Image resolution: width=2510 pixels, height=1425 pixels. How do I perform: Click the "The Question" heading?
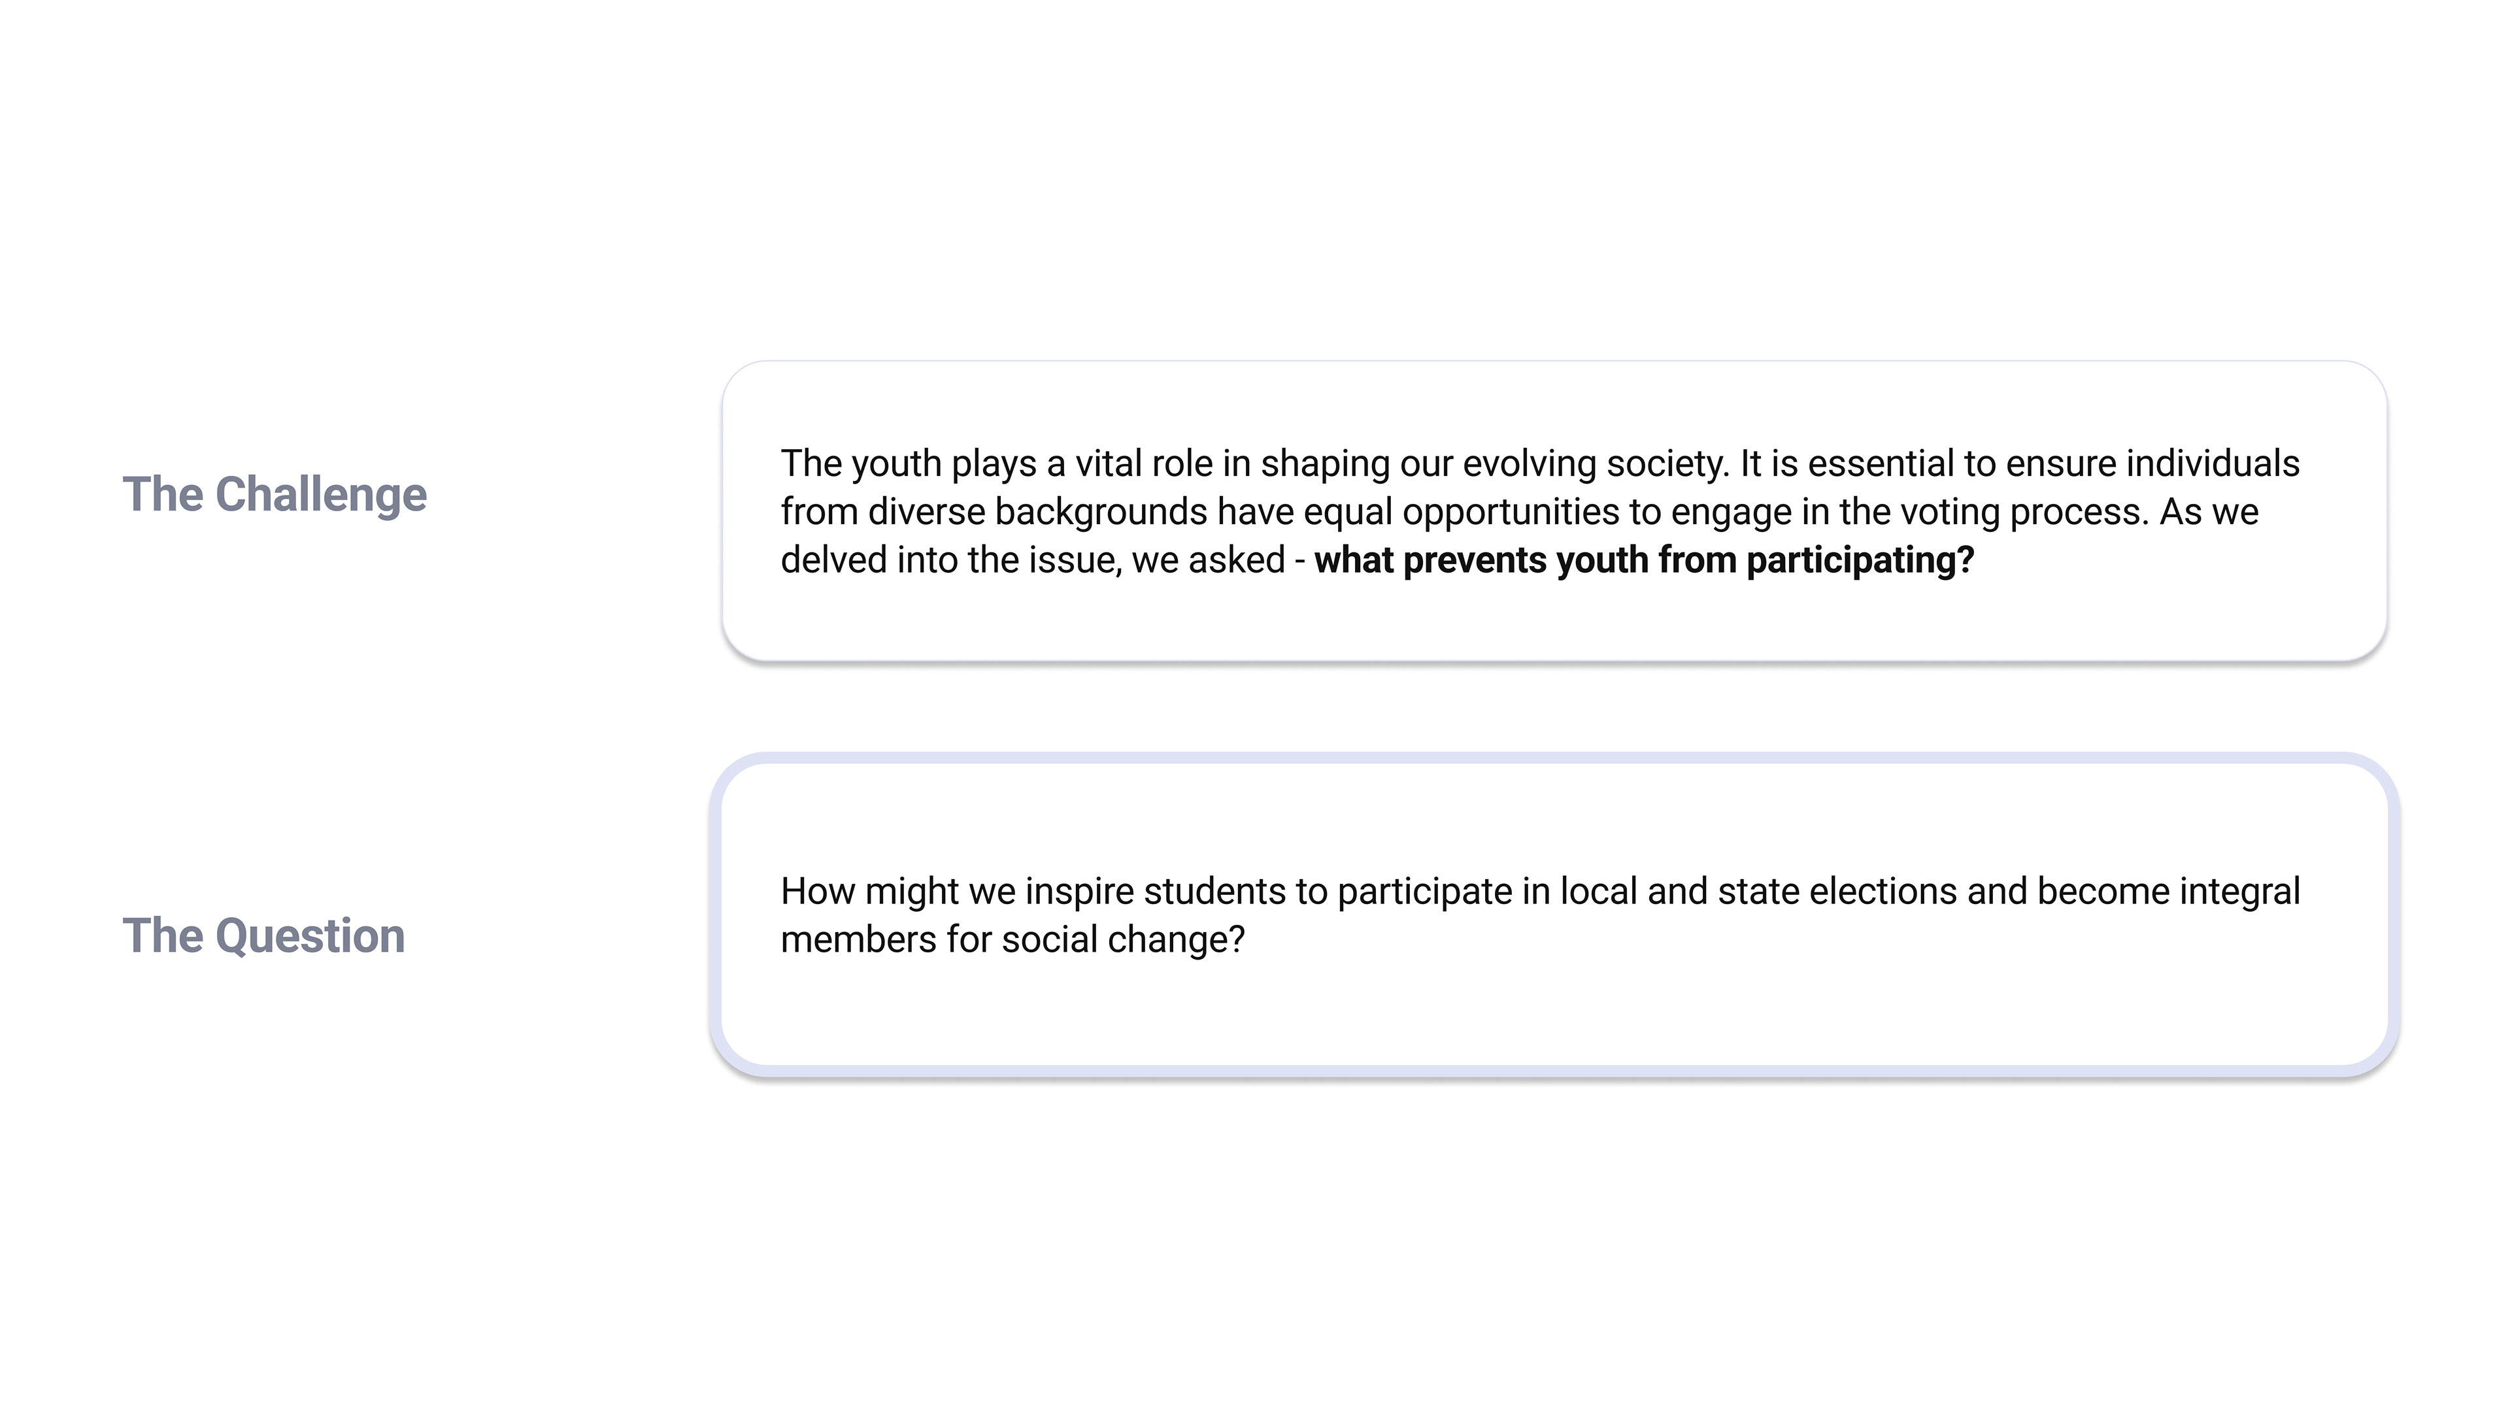pyautogui.click(x=263, y=935)
